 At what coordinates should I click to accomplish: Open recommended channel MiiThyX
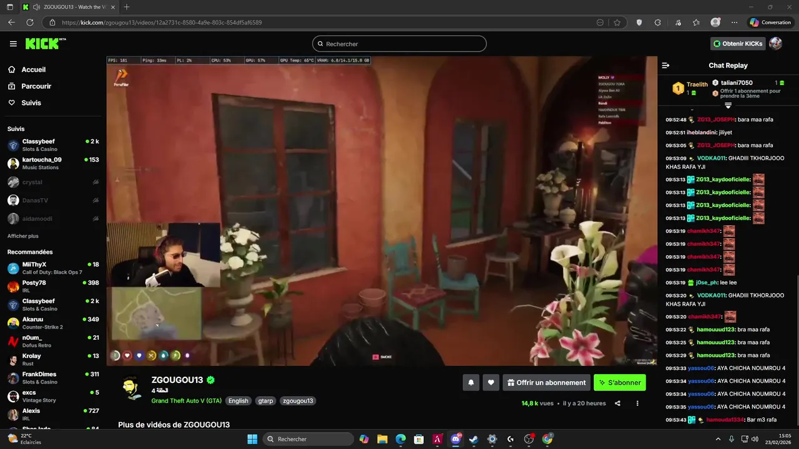(x=53, y=268)
